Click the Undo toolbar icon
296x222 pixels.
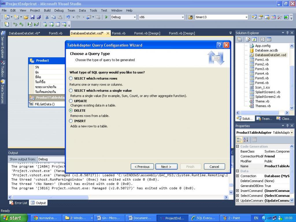point(68,17)
